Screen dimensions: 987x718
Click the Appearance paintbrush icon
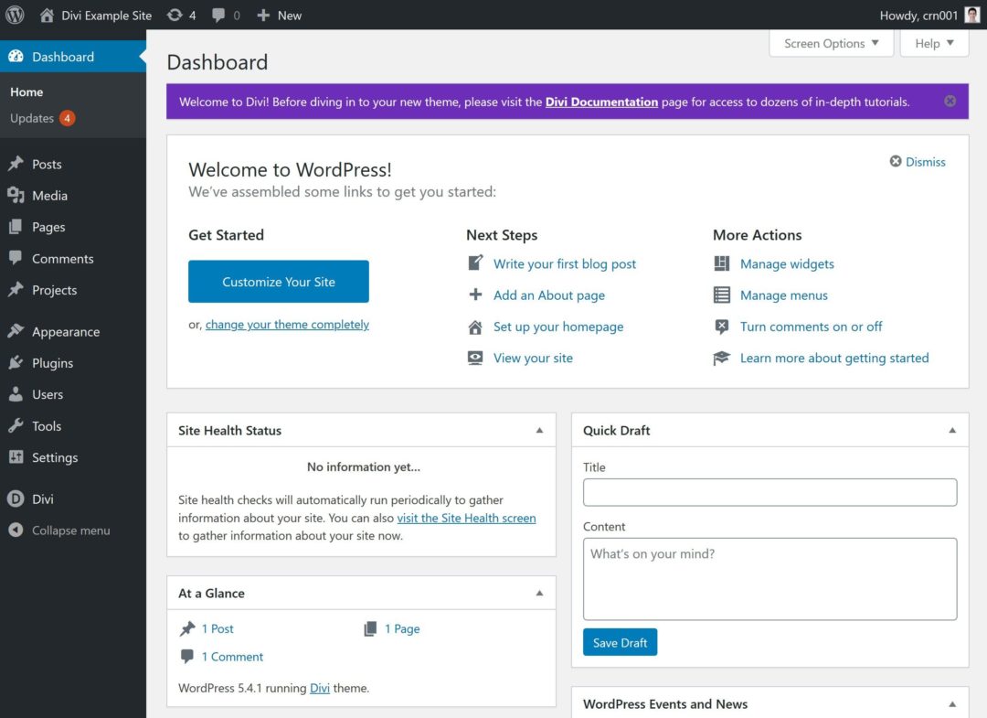pyautogui.click(x=16, y=331)
